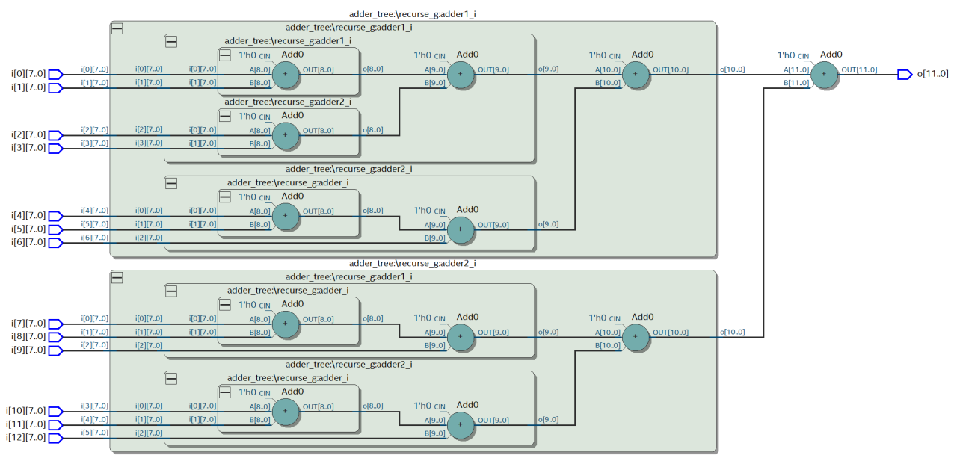Click the A[11..0] port label

pyautogui.click(x=796, y=70)
